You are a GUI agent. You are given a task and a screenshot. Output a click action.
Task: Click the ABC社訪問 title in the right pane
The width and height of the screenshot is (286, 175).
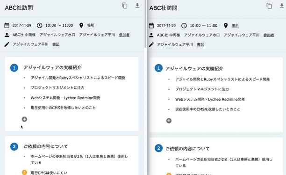(x=164, y=8)
